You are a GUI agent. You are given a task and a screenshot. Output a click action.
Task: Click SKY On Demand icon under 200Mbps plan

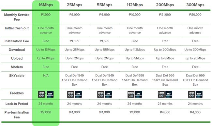click(169, 94)
